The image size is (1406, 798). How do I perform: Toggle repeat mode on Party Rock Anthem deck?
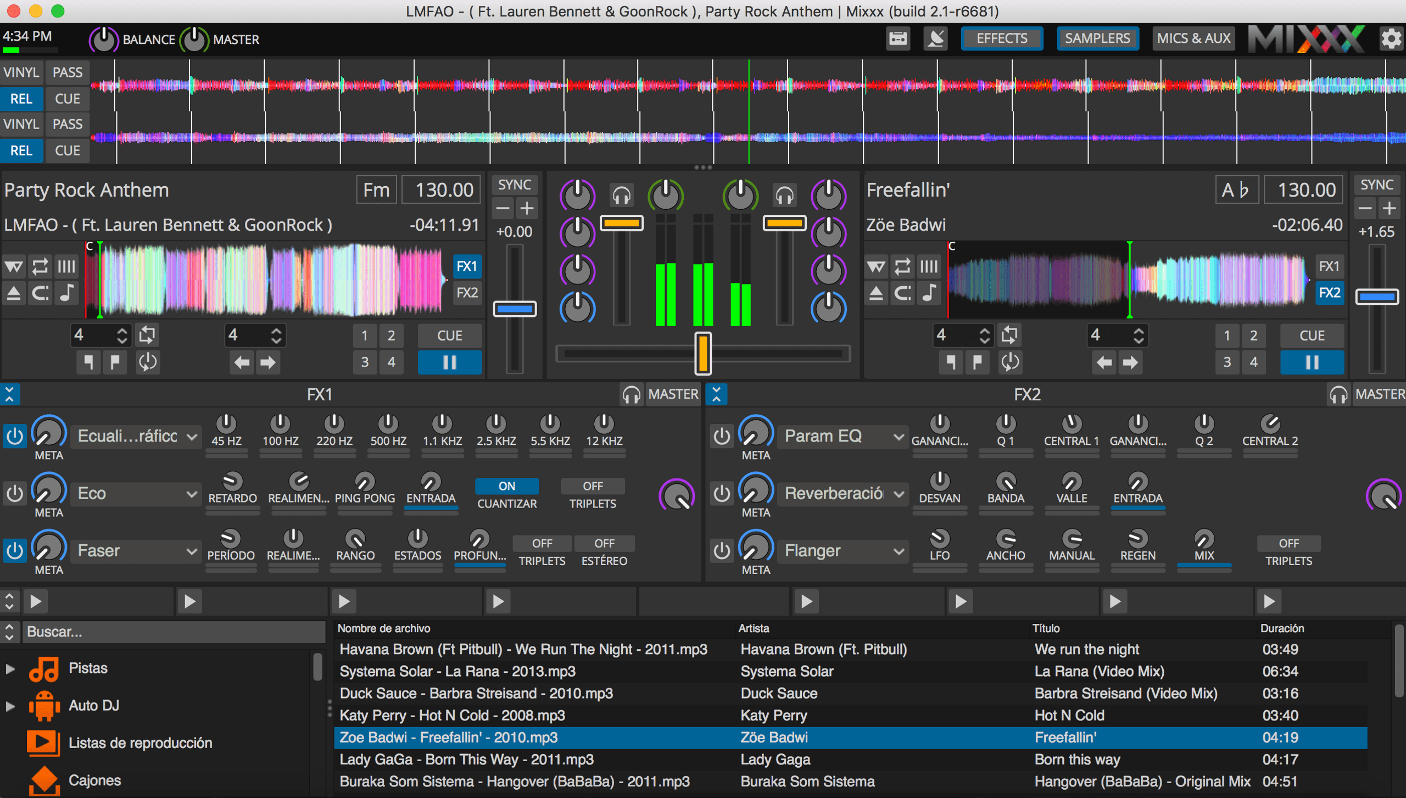click(x=40, y=267)
